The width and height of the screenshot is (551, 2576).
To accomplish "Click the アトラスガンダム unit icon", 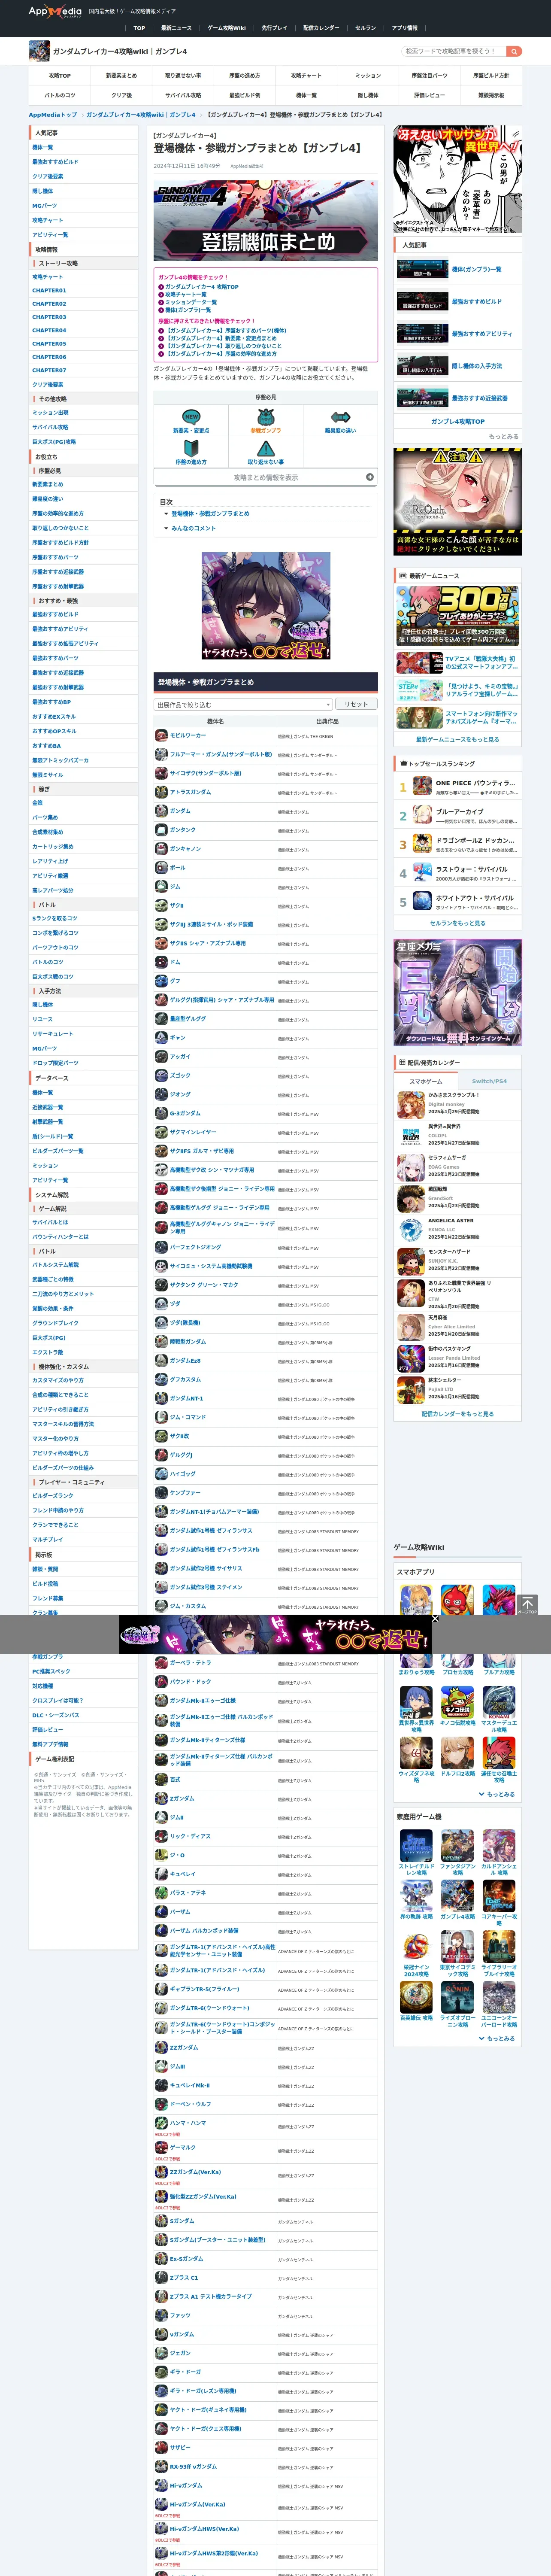I will [x=161, y=792].
